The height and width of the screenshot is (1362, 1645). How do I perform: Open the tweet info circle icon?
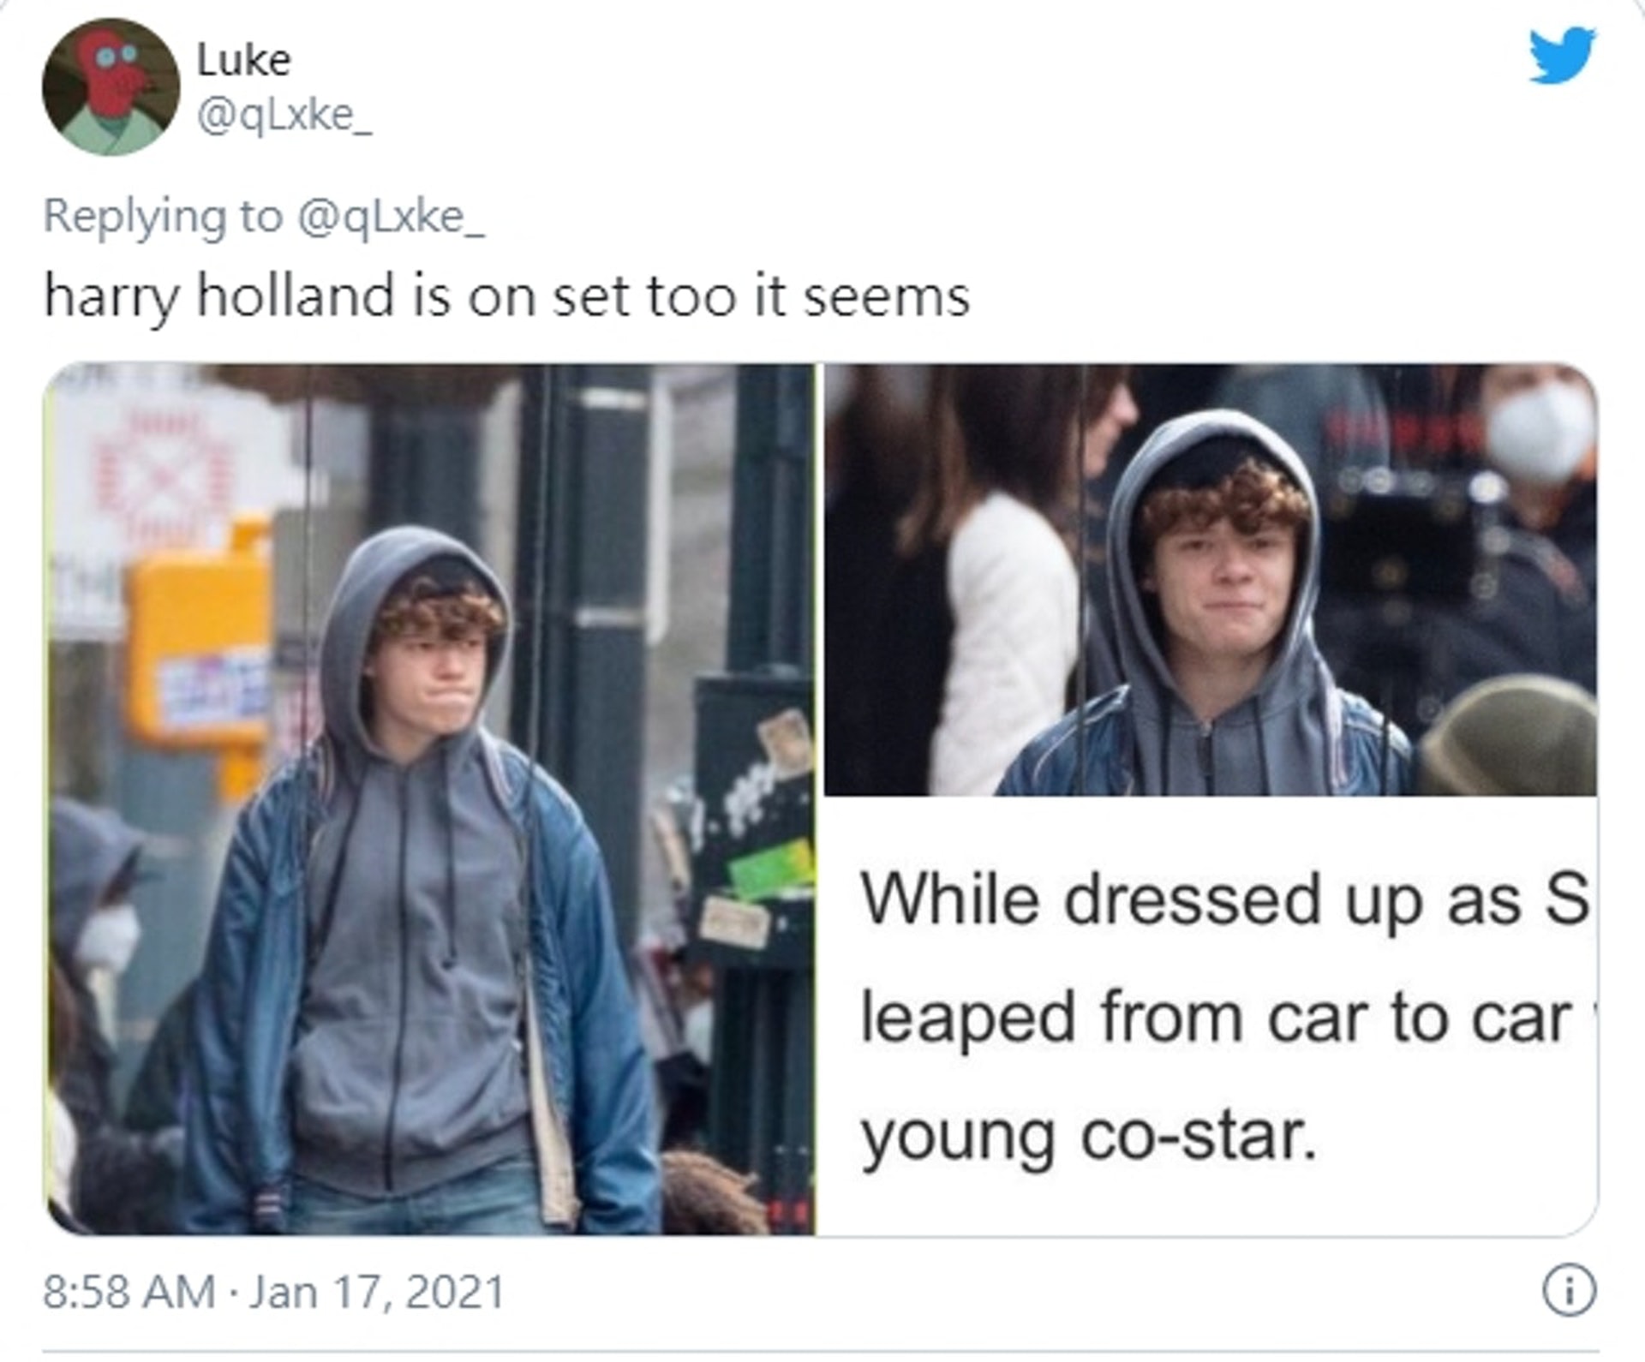pos(1569,1290)
